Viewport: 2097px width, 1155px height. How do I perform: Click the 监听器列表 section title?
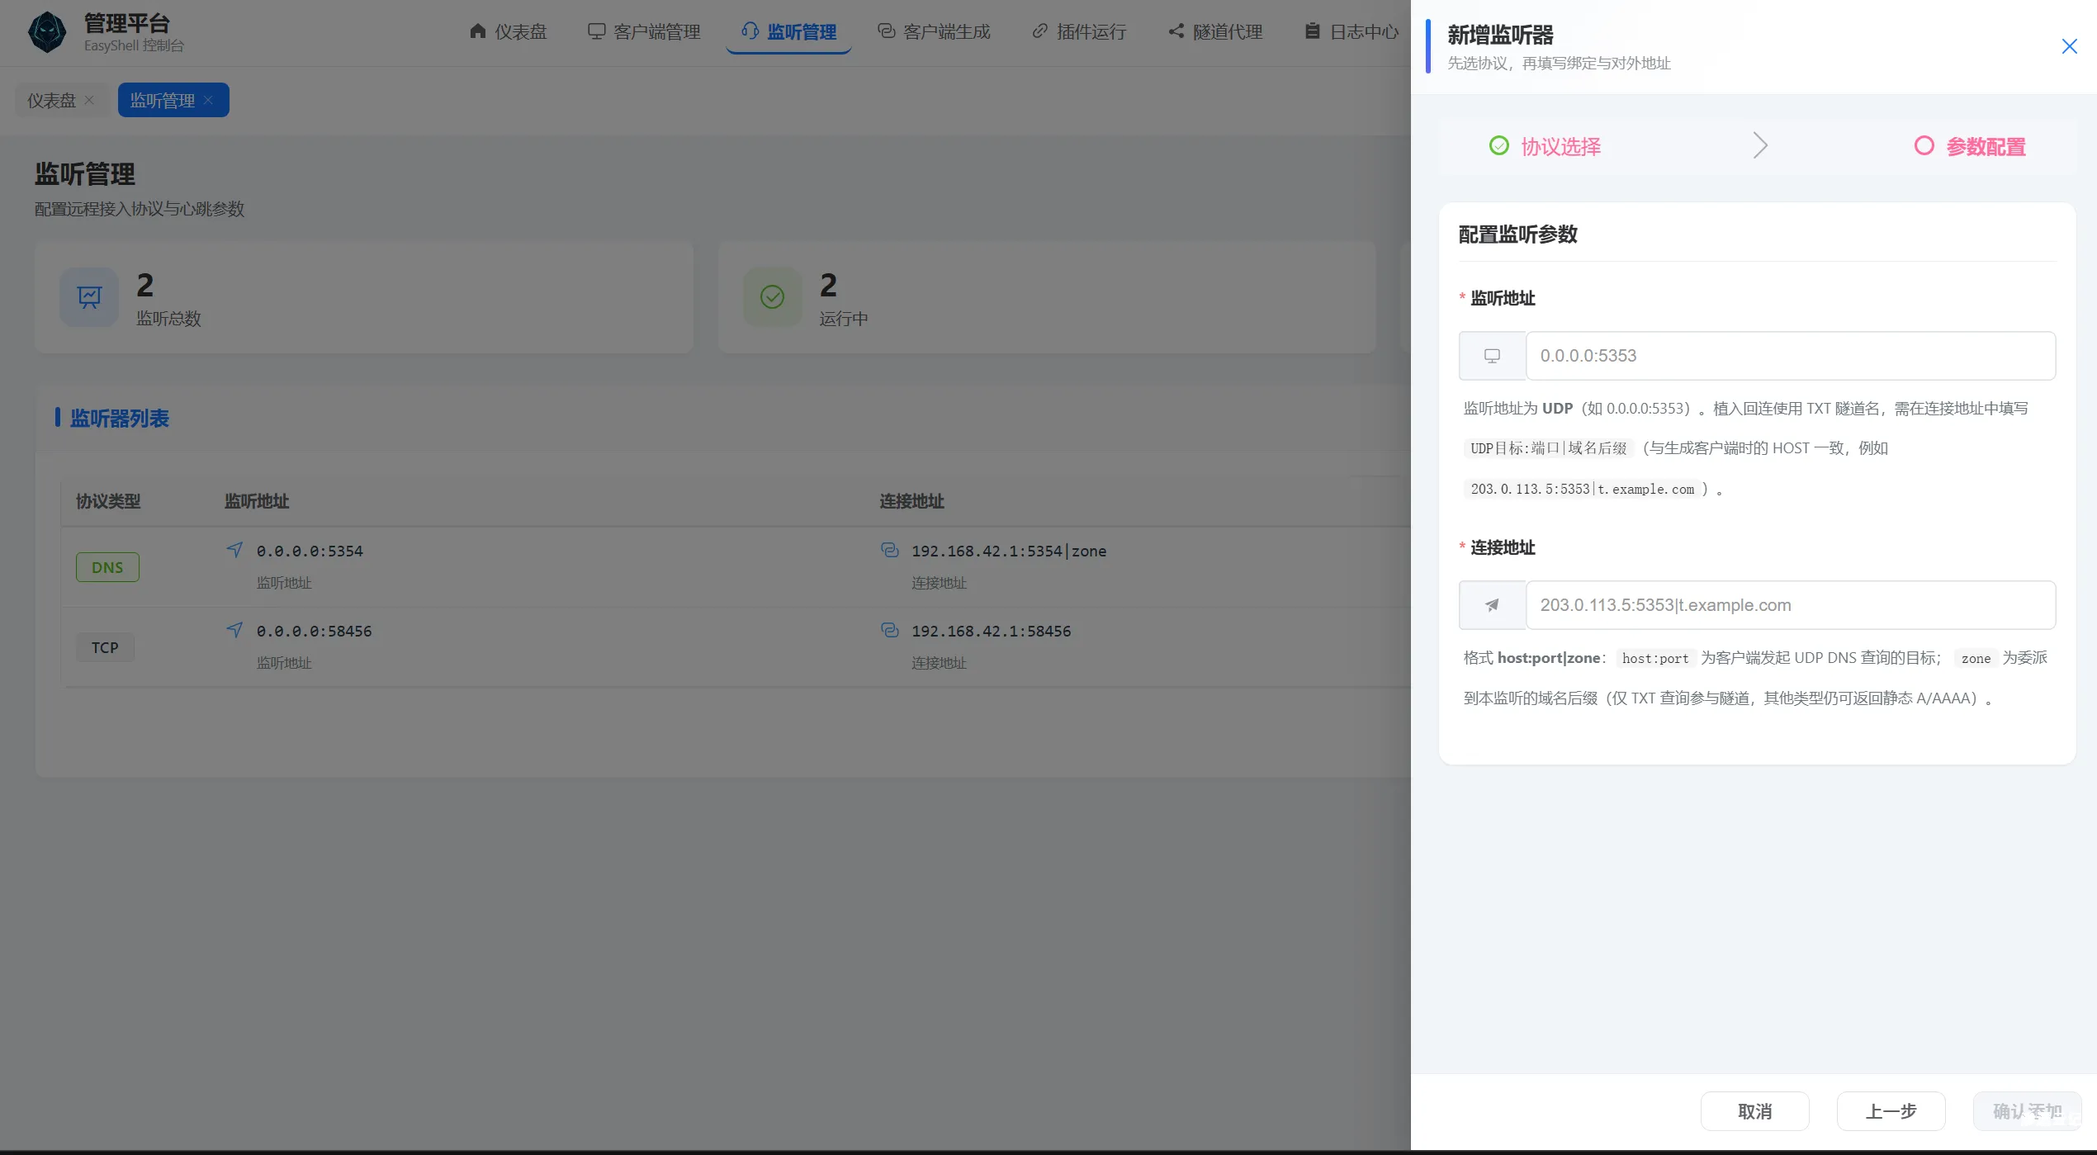click(x=119, y=418)
